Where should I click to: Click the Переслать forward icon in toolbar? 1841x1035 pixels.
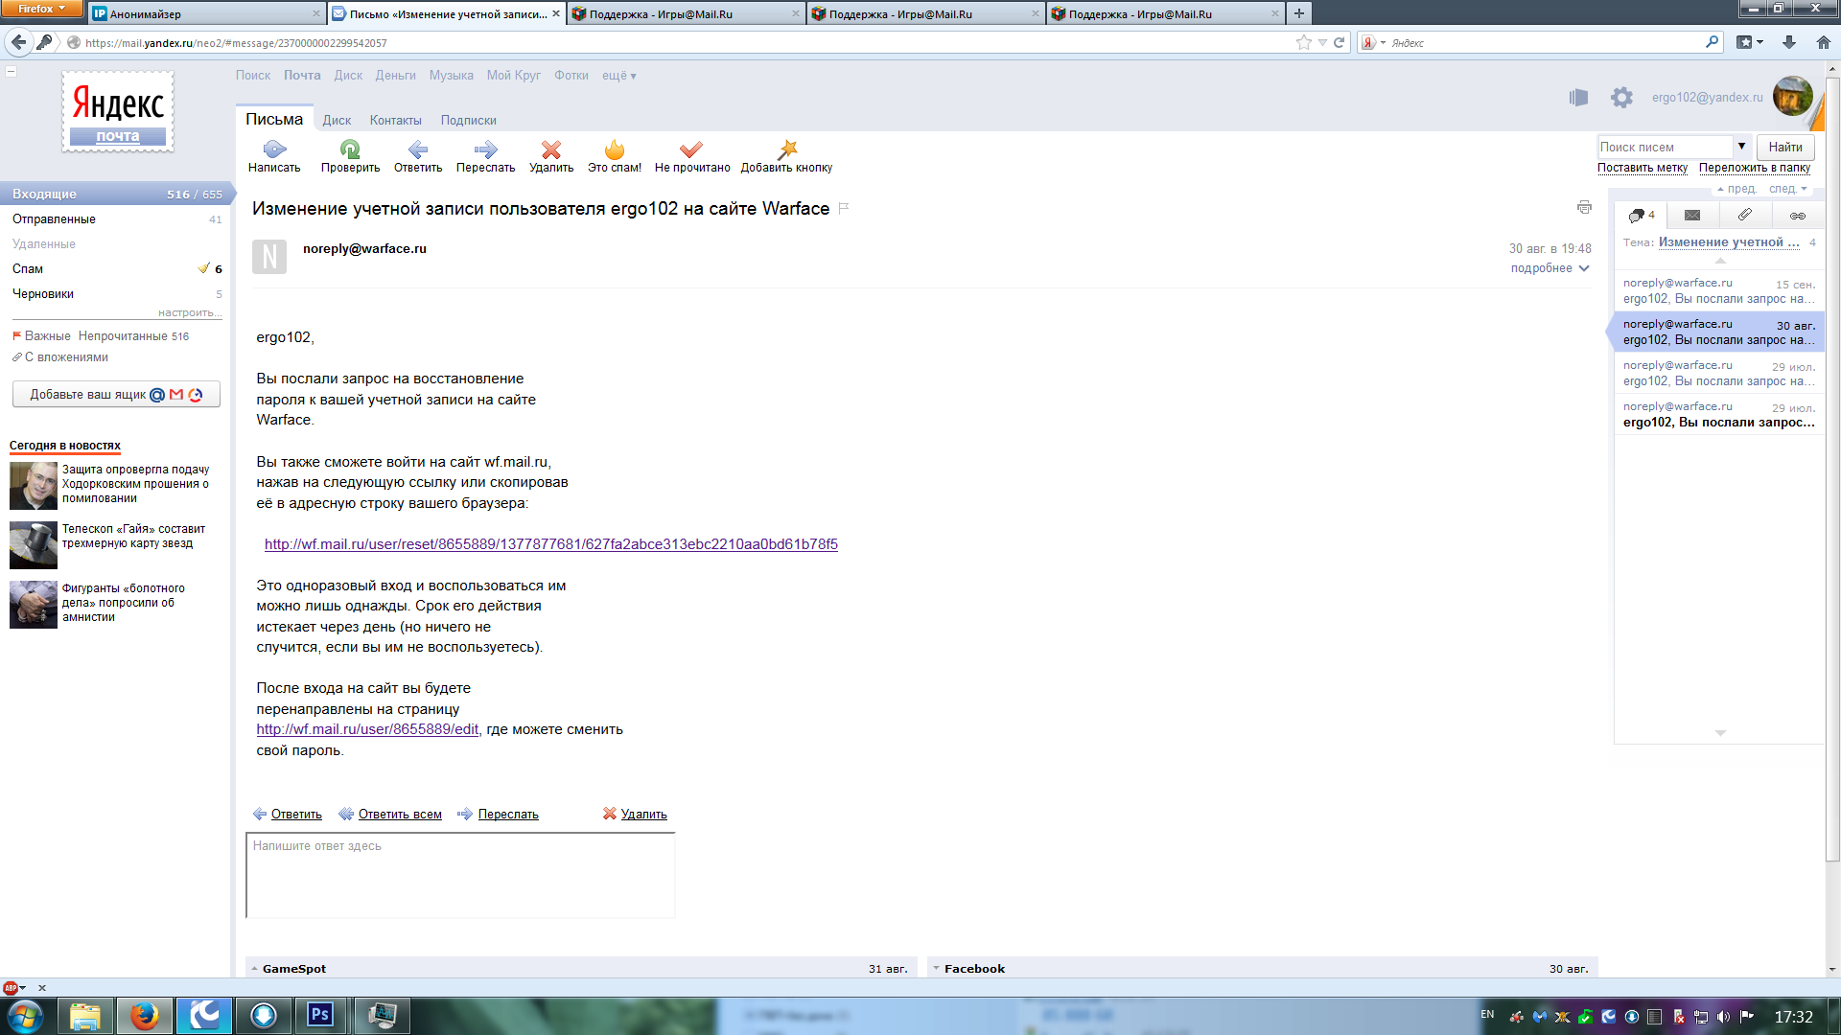coord(485,149)
